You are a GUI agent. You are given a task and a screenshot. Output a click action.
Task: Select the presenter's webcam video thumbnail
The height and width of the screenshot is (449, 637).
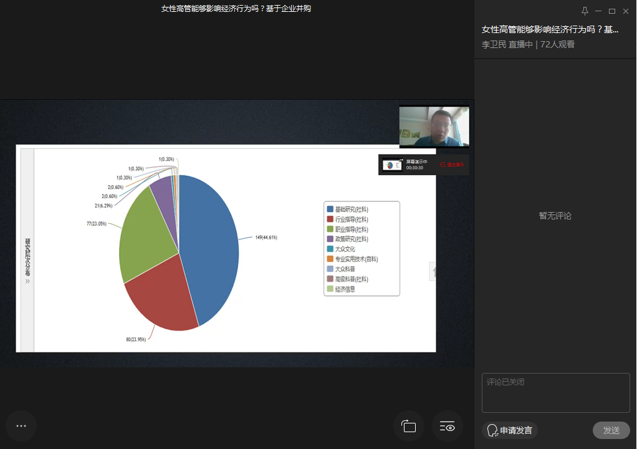[x=434, y=126]
